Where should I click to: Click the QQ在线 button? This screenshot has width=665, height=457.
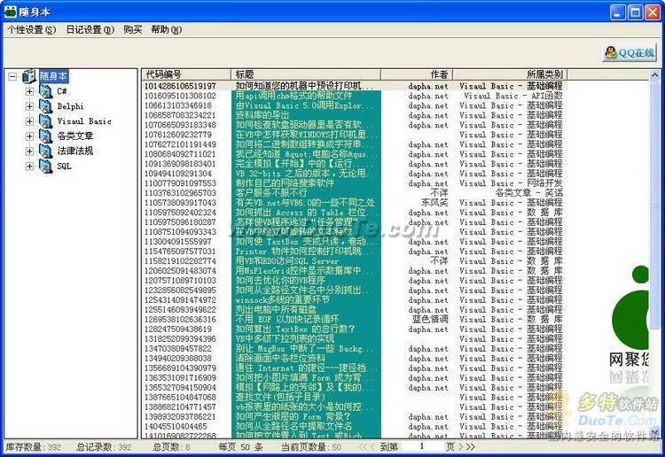tap(630, 53)
